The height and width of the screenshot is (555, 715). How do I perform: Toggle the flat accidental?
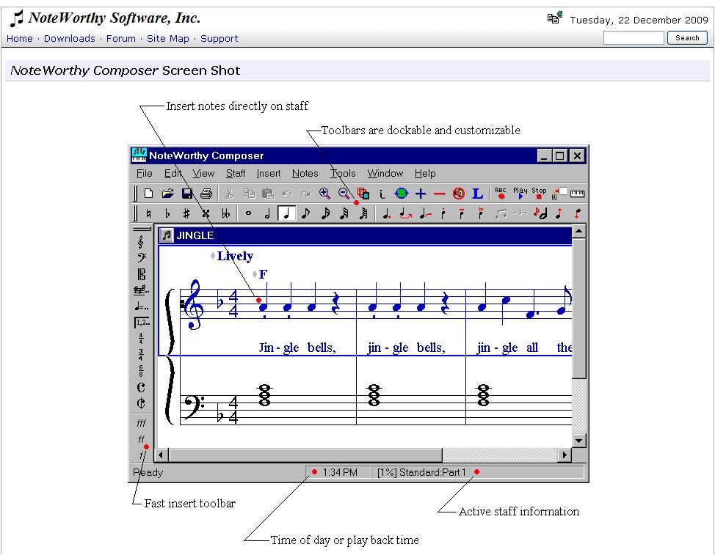click(x=167, y=213)
